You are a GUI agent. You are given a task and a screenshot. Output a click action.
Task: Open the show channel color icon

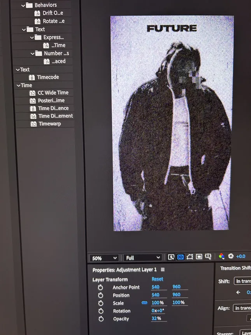click(221, 256)
